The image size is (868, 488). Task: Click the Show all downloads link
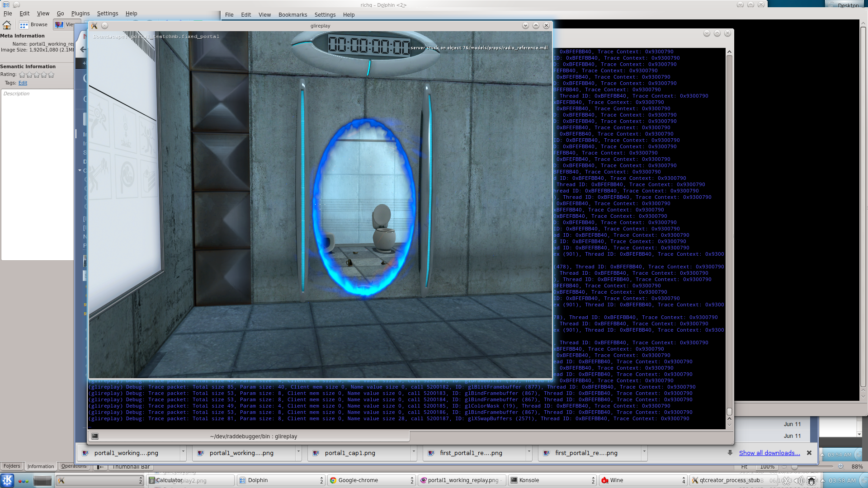(769, 453)
